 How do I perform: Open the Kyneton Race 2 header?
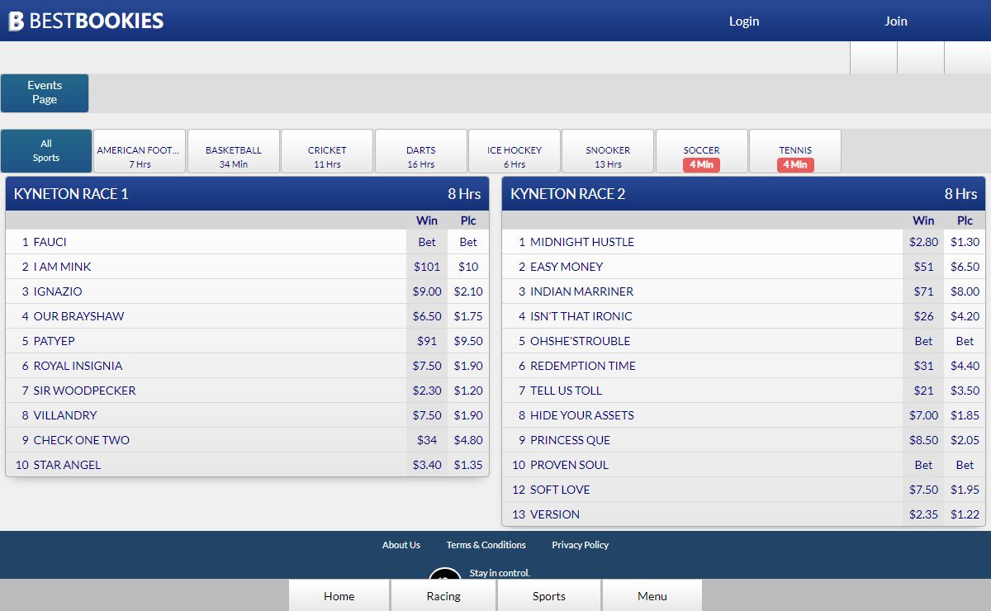point(744,194)
